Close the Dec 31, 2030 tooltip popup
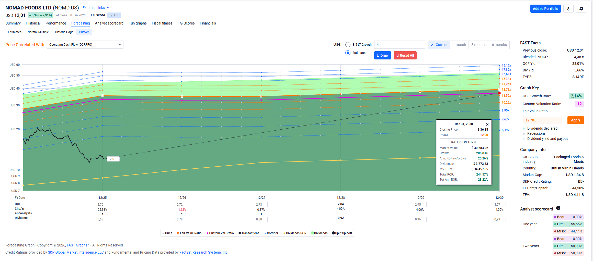This screenshot has height=261, width=593. [x=487, y=125]
